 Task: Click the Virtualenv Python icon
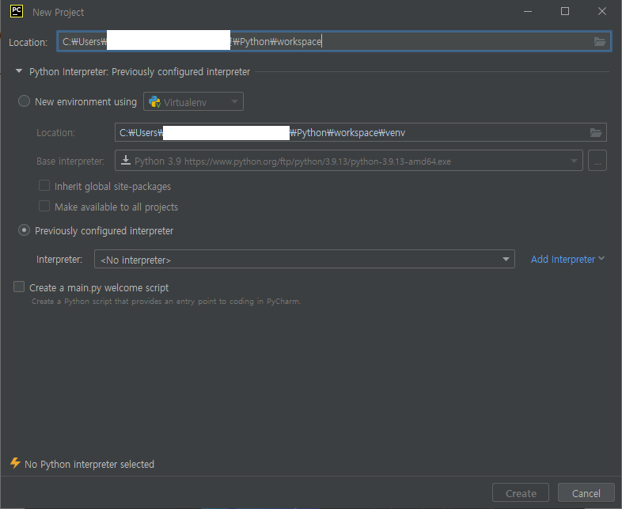[x=154, y=102]
